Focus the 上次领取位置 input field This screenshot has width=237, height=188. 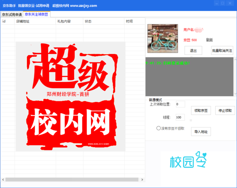[x=180, y=104]
